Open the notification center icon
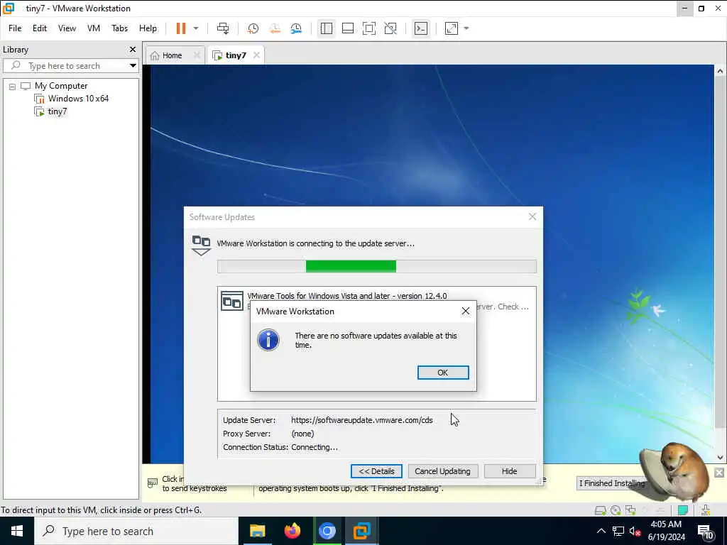This screenshot has width=727, height=545. 705,532
